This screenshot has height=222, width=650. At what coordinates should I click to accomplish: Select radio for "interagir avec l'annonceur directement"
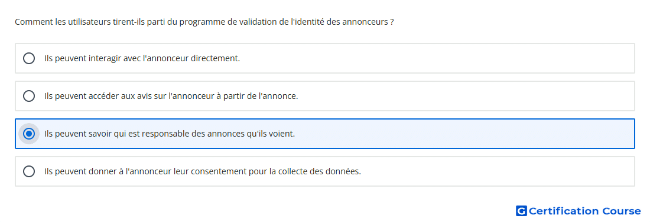pos(29,58)
